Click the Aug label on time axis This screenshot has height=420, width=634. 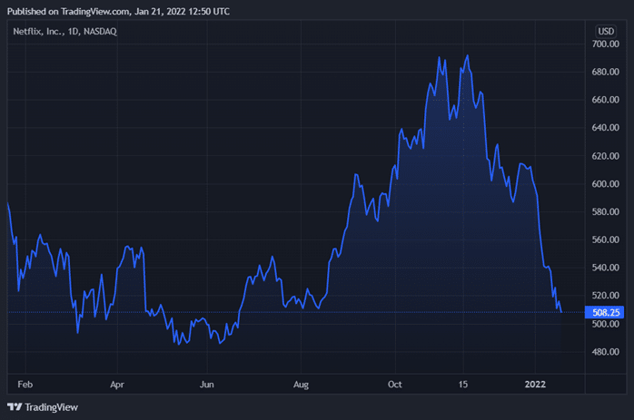coord(301,385)
